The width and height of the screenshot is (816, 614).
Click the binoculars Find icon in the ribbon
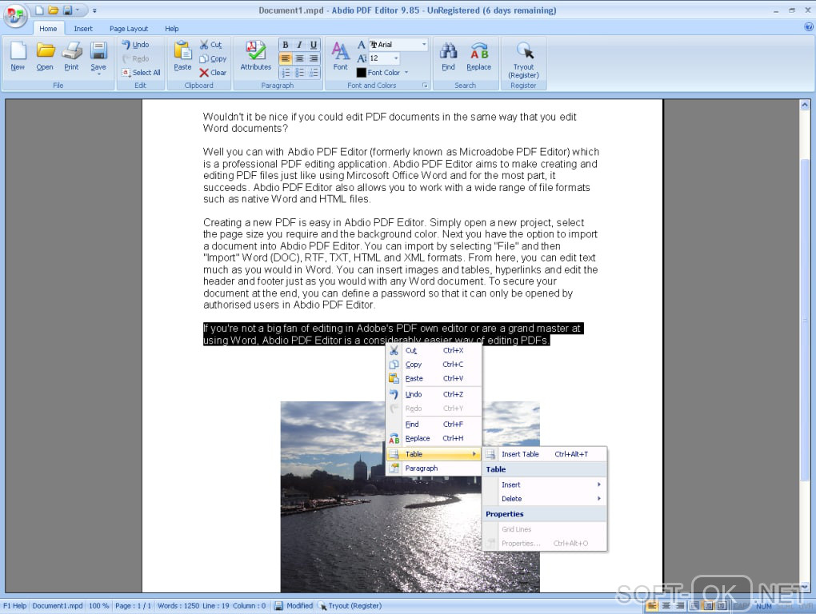tap(448, 56)
